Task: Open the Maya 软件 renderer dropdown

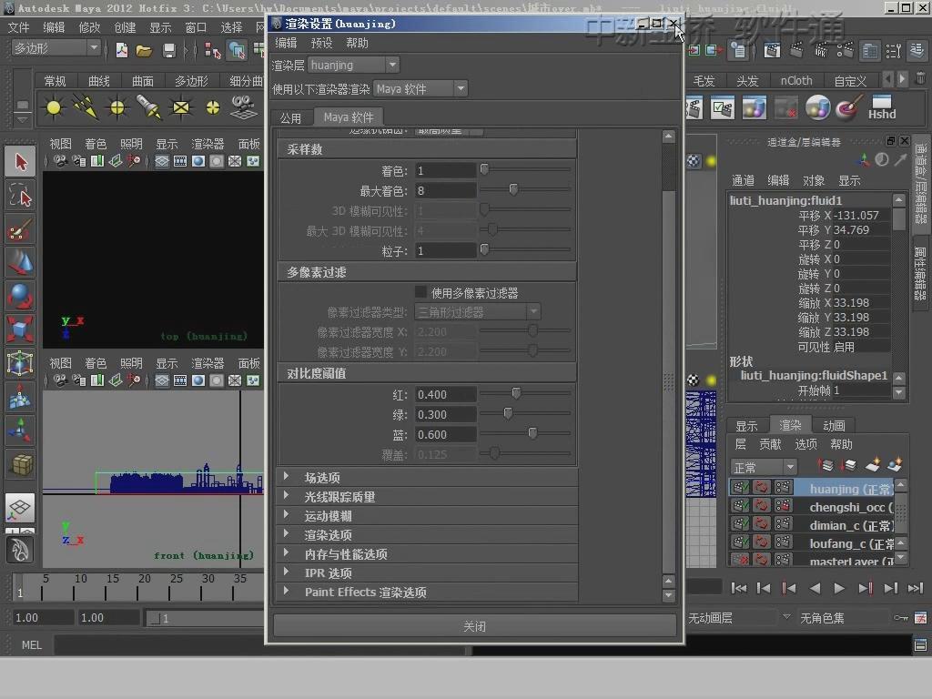Action: [x=420, y=89]
